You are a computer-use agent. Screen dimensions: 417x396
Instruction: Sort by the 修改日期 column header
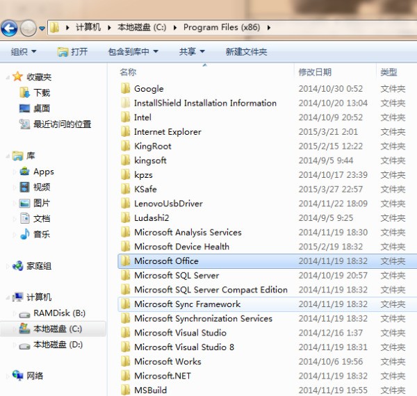pyautogui.click(x=315, y=72)
